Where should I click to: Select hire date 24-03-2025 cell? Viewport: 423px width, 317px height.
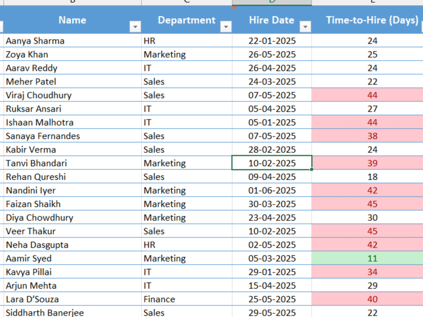[272, 82]
